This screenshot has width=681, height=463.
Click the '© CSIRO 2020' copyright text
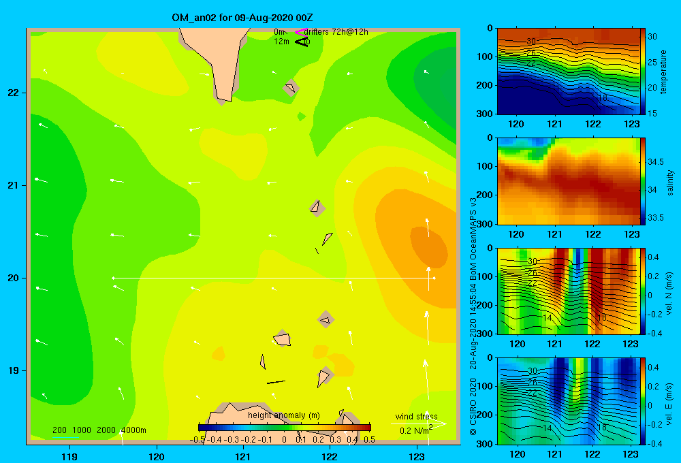point(473,406)
